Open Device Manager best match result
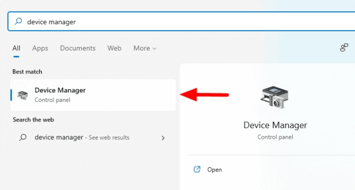The image size is (355, 190). click(93, 95)
